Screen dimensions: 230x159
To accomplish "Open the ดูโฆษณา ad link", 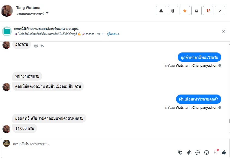I will click(x=113, y=34).
